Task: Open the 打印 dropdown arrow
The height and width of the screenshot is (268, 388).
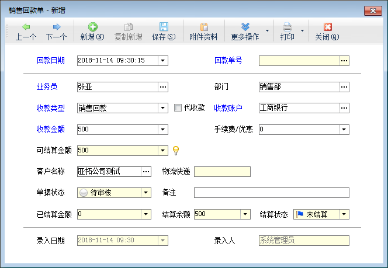Action: tap(302, 31)
